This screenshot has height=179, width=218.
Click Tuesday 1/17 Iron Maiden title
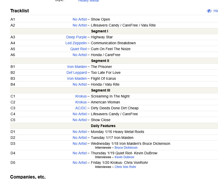coord(112,138)
